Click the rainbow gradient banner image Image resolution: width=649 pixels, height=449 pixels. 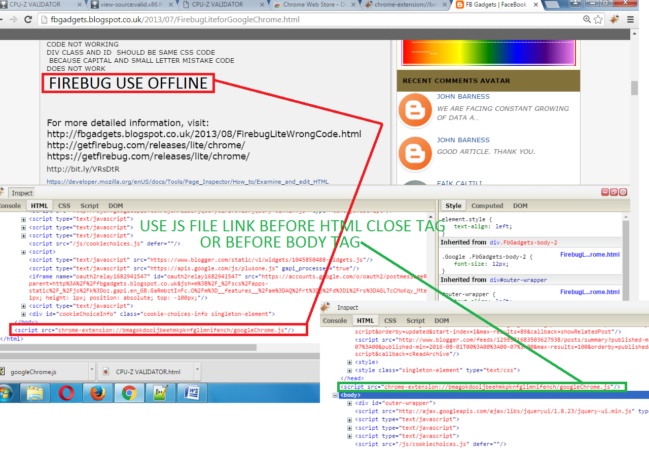(x=489, y=53)
